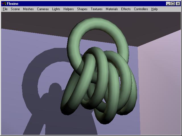Open the Help menu
Image resolution: width=182 pixels, height=136 pixels.
coord(154,9)
